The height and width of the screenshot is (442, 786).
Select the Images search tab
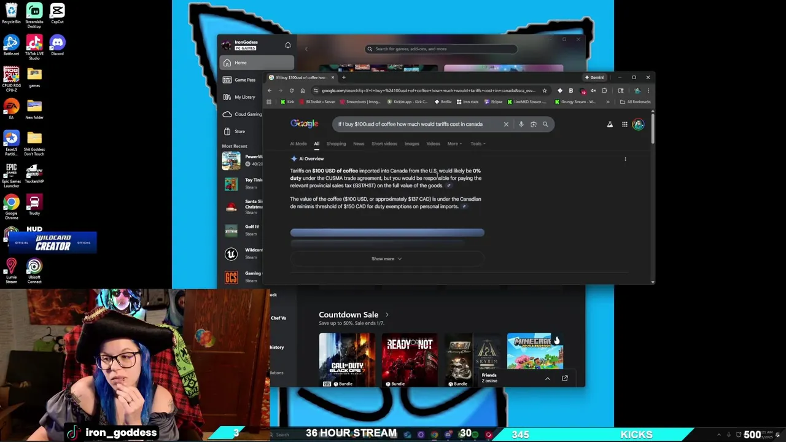pos(411,144)
